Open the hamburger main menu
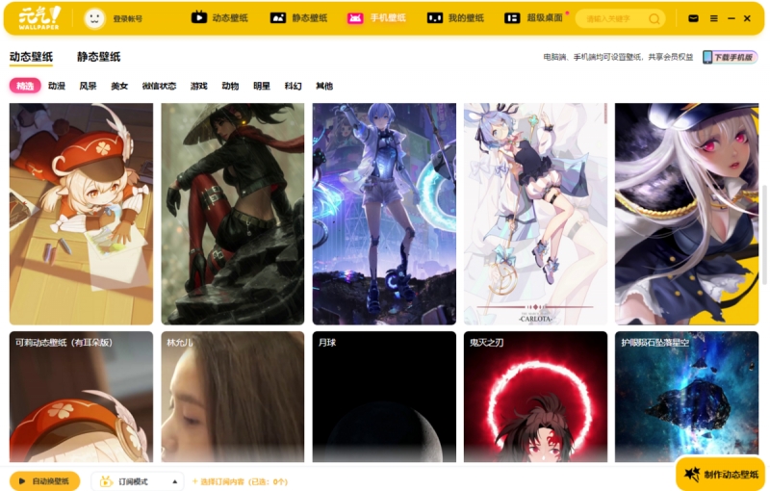Image resolution: width=770 pixels, height=491 pixels. 713,18
